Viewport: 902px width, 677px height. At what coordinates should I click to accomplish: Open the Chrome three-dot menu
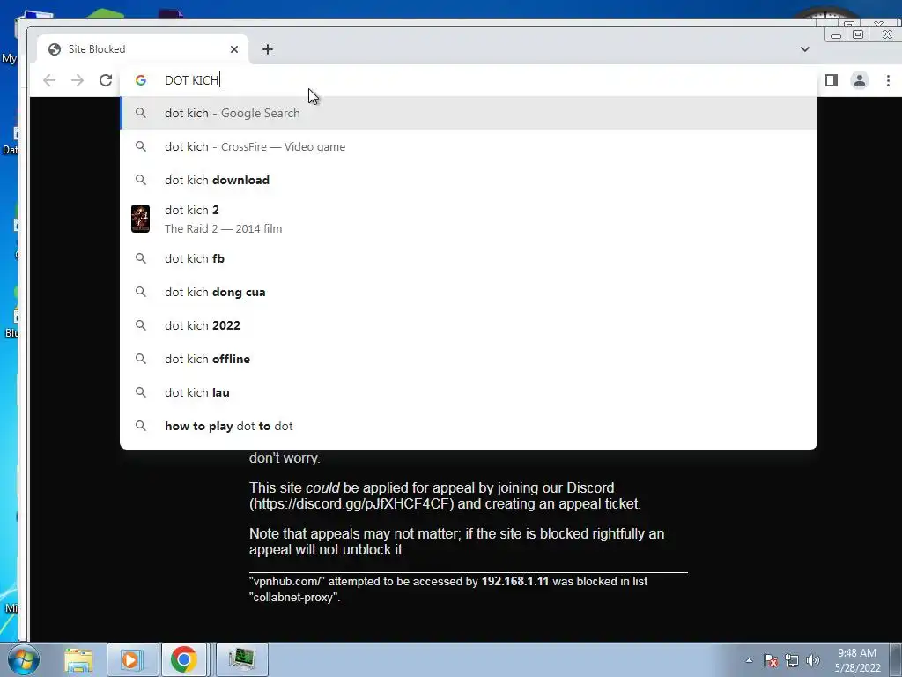pyautogui.click(x=888, y=80)
